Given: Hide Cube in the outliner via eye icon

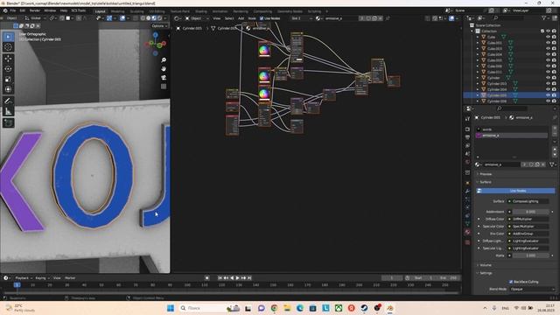Looking at the screenshot, I should coord(548,37).
